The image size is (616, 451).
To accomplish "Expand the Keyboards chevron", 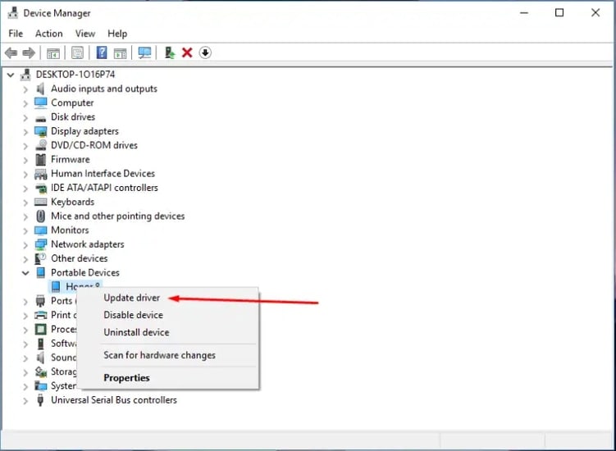I will pyautogui.click(x=25, y=203).
